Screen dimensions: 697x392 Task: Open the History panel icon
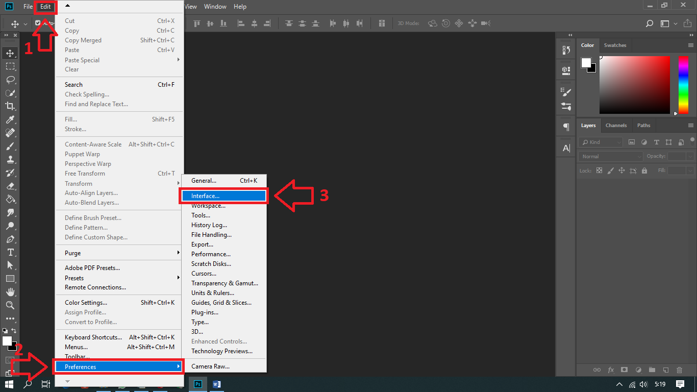[x=566, y=50]
